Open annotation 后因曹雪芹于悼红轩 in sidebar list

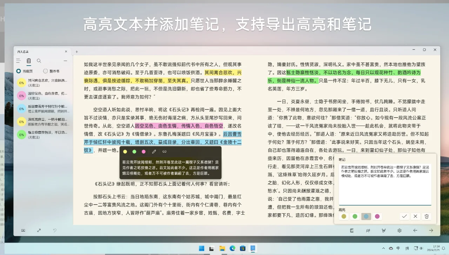pyautogui.click(x=43, y=108)
